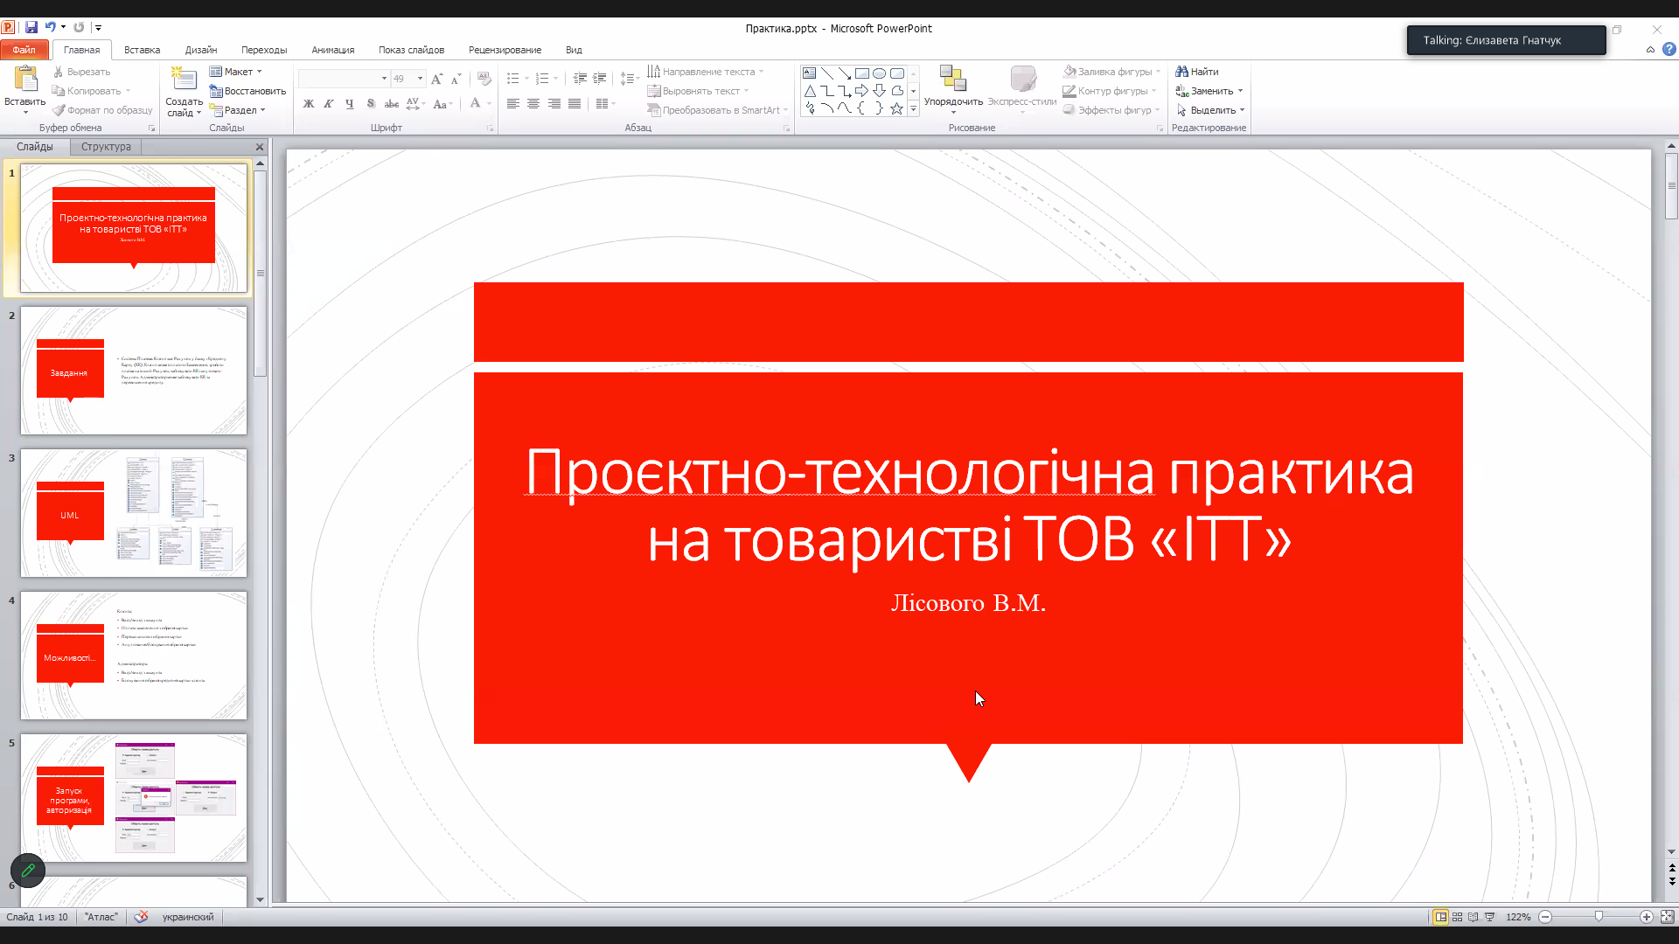Switch to Slide Sorter view icon
The image size is (1679, 944).
[1457, 917]
